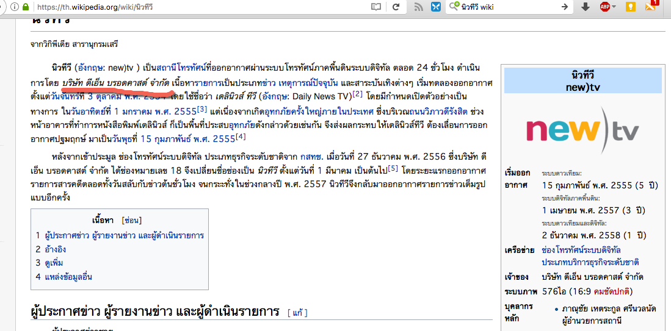The image size is (671, 331).
Task: Click the Adblock Plus ABP icon
Action: (x=604, y=7)
